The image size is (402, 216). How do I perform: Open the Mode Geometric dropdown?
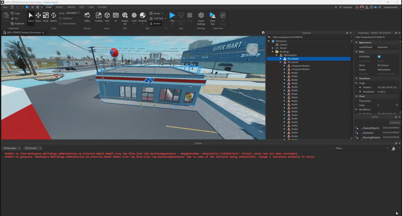click(72, 13)
